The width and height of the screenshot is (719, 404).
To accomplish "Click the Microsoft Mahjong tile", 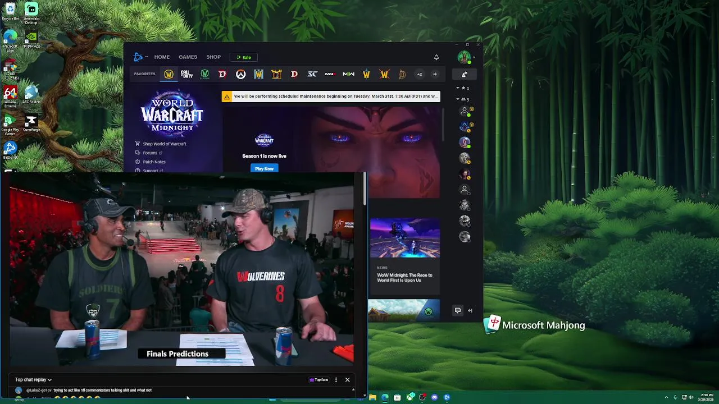I will [x=535, y=325].
